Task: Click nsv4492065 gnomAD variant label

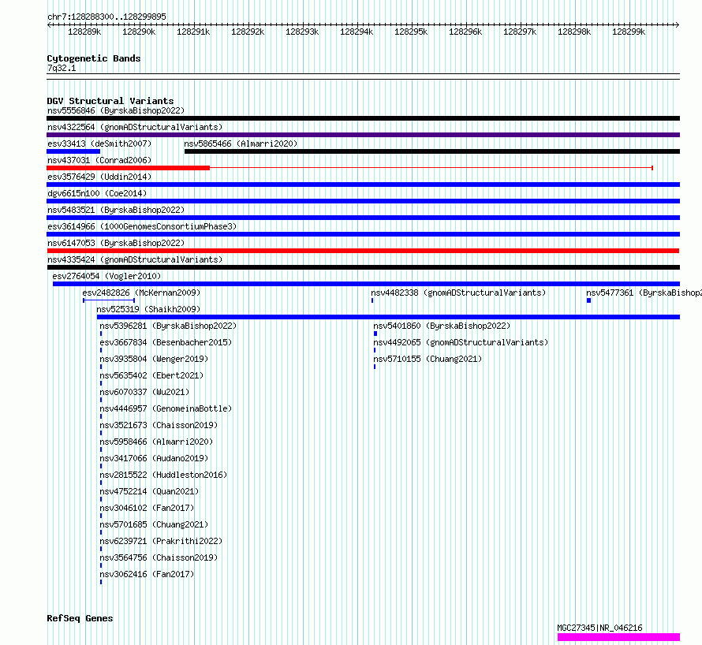Action: [x=461, y=342]
